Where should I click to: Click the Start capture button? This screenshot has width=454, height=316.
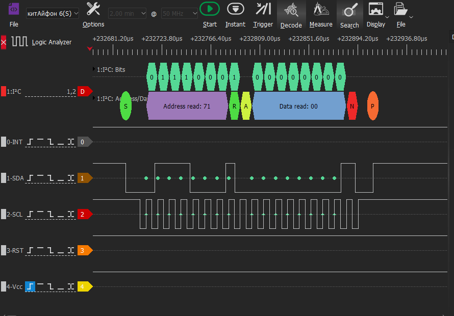pyautogui.click(x=210, y=9)
